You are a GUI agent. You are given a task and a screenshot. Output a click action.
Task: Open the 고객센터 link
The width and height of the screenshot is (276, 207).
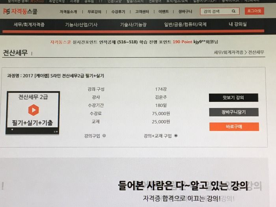coord(142,12)
